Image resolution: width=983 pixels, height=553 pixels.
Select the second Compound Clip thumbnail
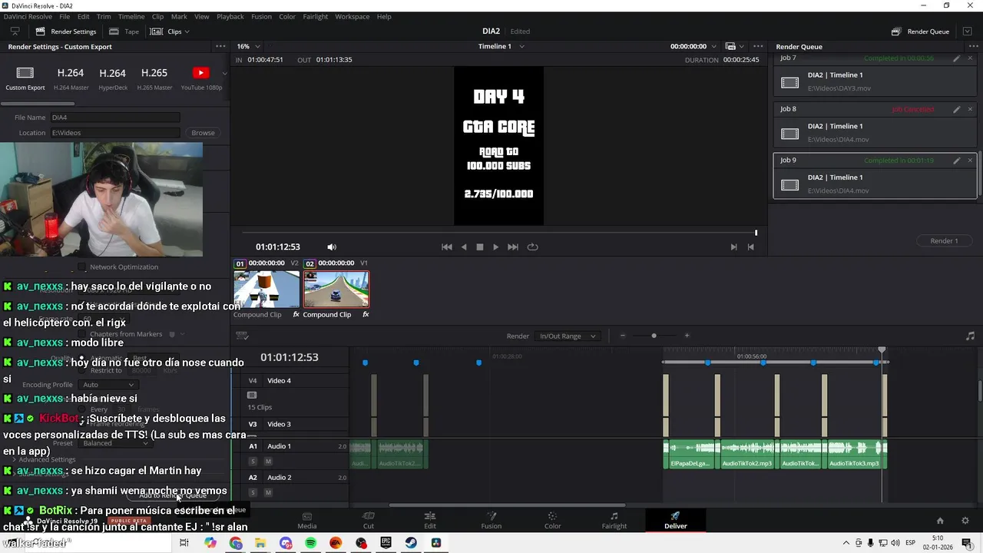[336, 290]
